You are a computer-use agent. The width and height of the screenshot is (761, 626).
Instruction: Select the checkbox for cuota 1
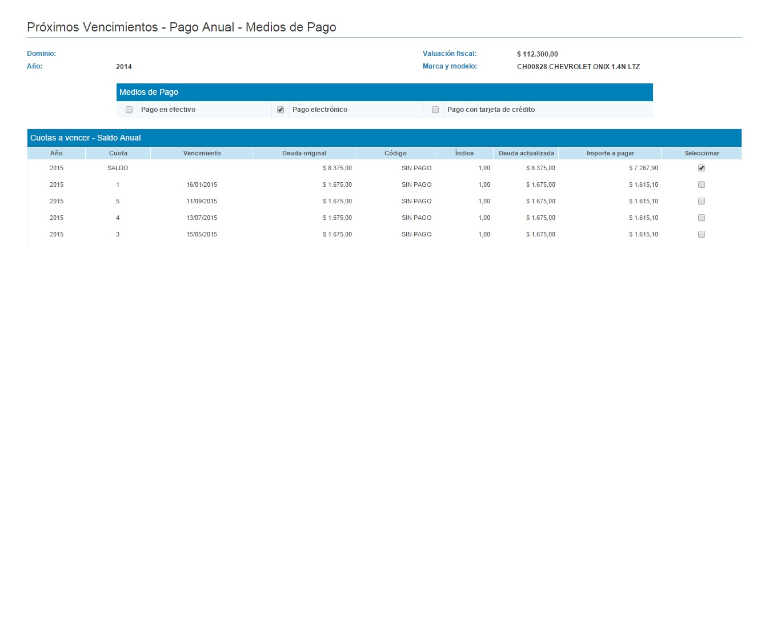coord(702,184)
